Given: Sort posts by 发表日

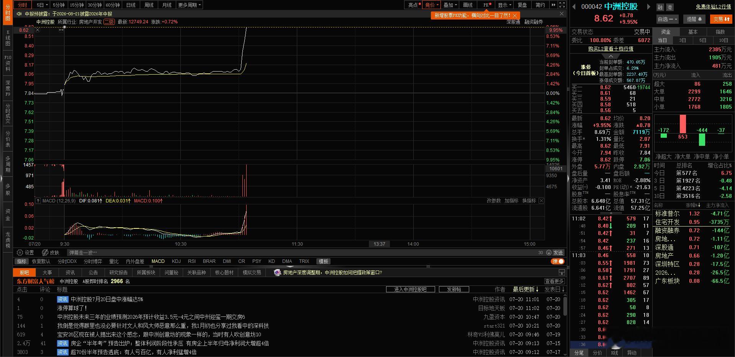Looking at the screenshot, I should click(554, 289).
